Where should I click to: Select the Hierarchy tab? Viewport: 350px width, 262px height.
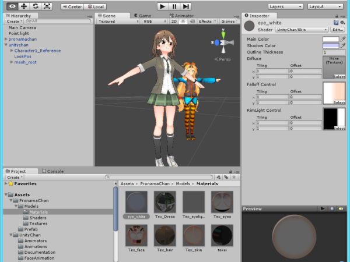(20, 16)
